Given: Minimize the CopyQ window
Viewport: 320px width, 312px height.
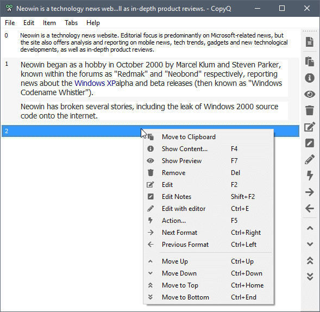Looking at the screenshot, I should [258, 8].
